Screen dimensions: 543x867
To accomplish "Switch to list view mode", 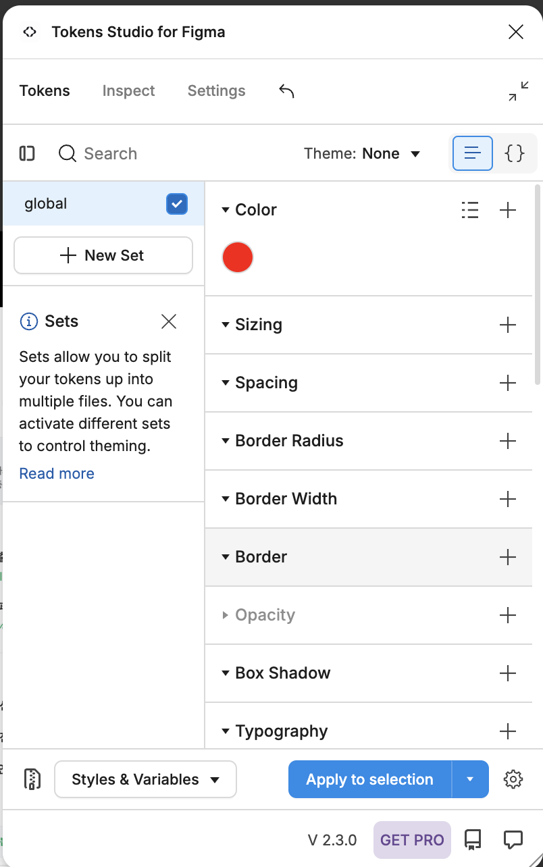I will [473, 153].
